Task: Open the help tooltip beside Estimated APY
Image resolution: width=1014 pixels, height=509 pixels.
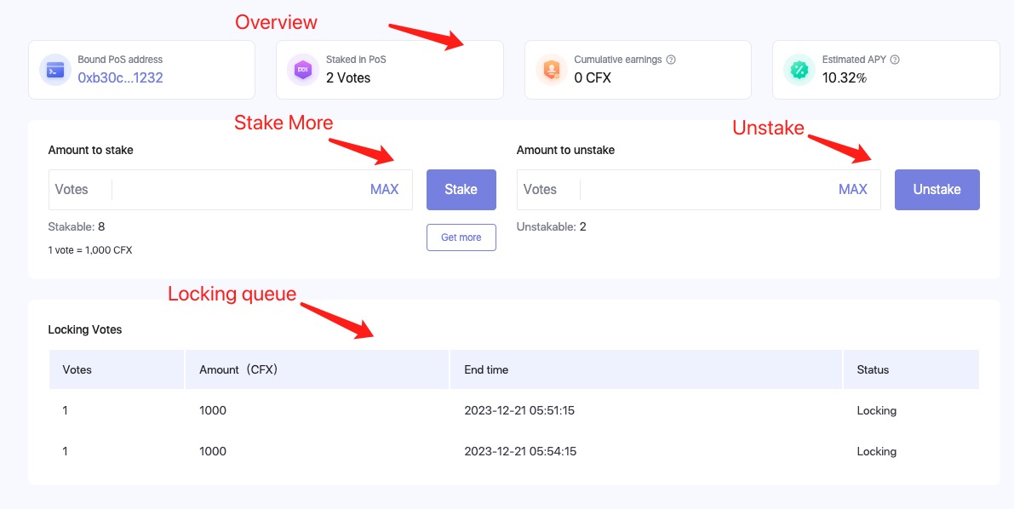Action: pyautogui.click(x=895, y=60)
